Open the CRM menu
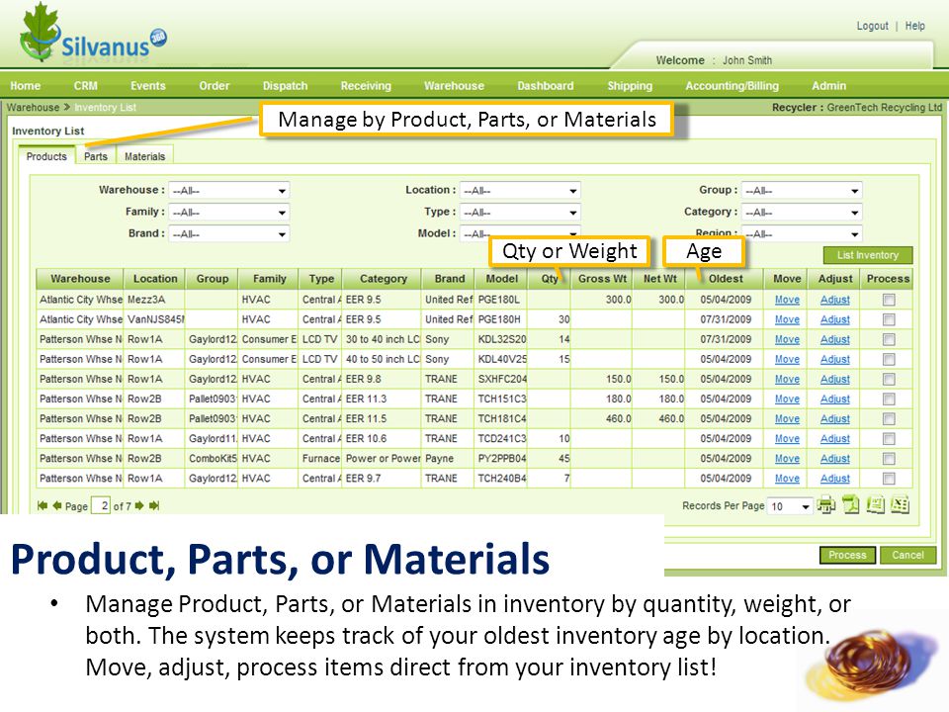The height and width of the screenshot is (712, 949). (x=85, y=86)
